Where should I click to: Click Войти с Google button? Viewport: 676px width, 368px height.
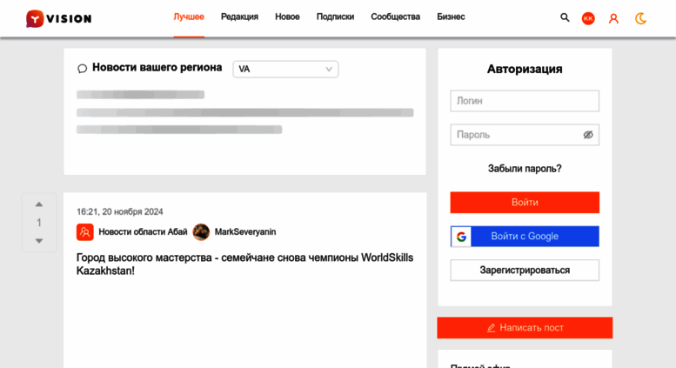[525, 237]
